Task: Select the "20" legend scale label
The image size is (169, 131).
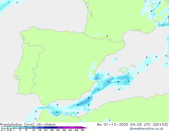Action: coord(46,130)
